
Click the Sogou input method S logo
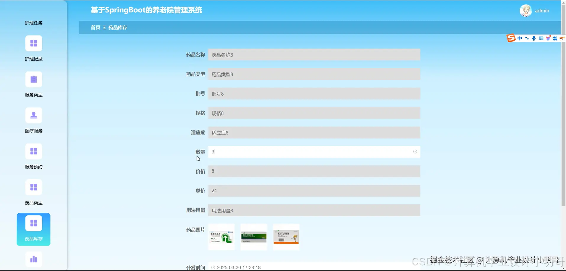pos(511,38)
